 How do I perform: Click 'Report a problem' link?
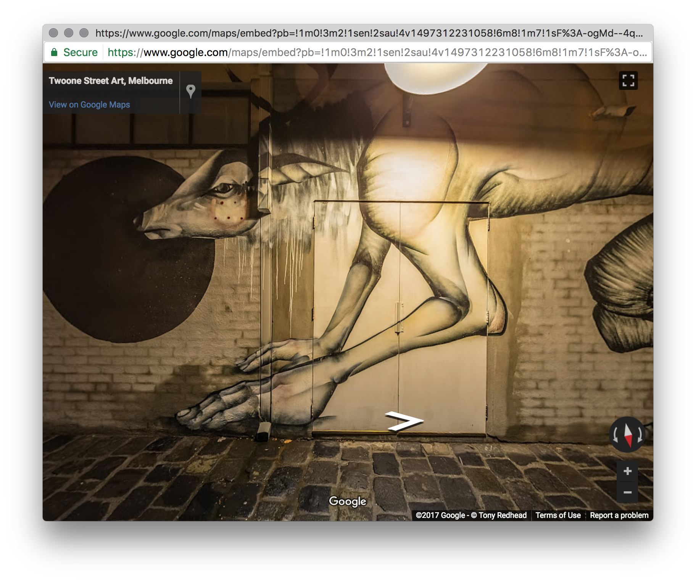pos(619,515)
